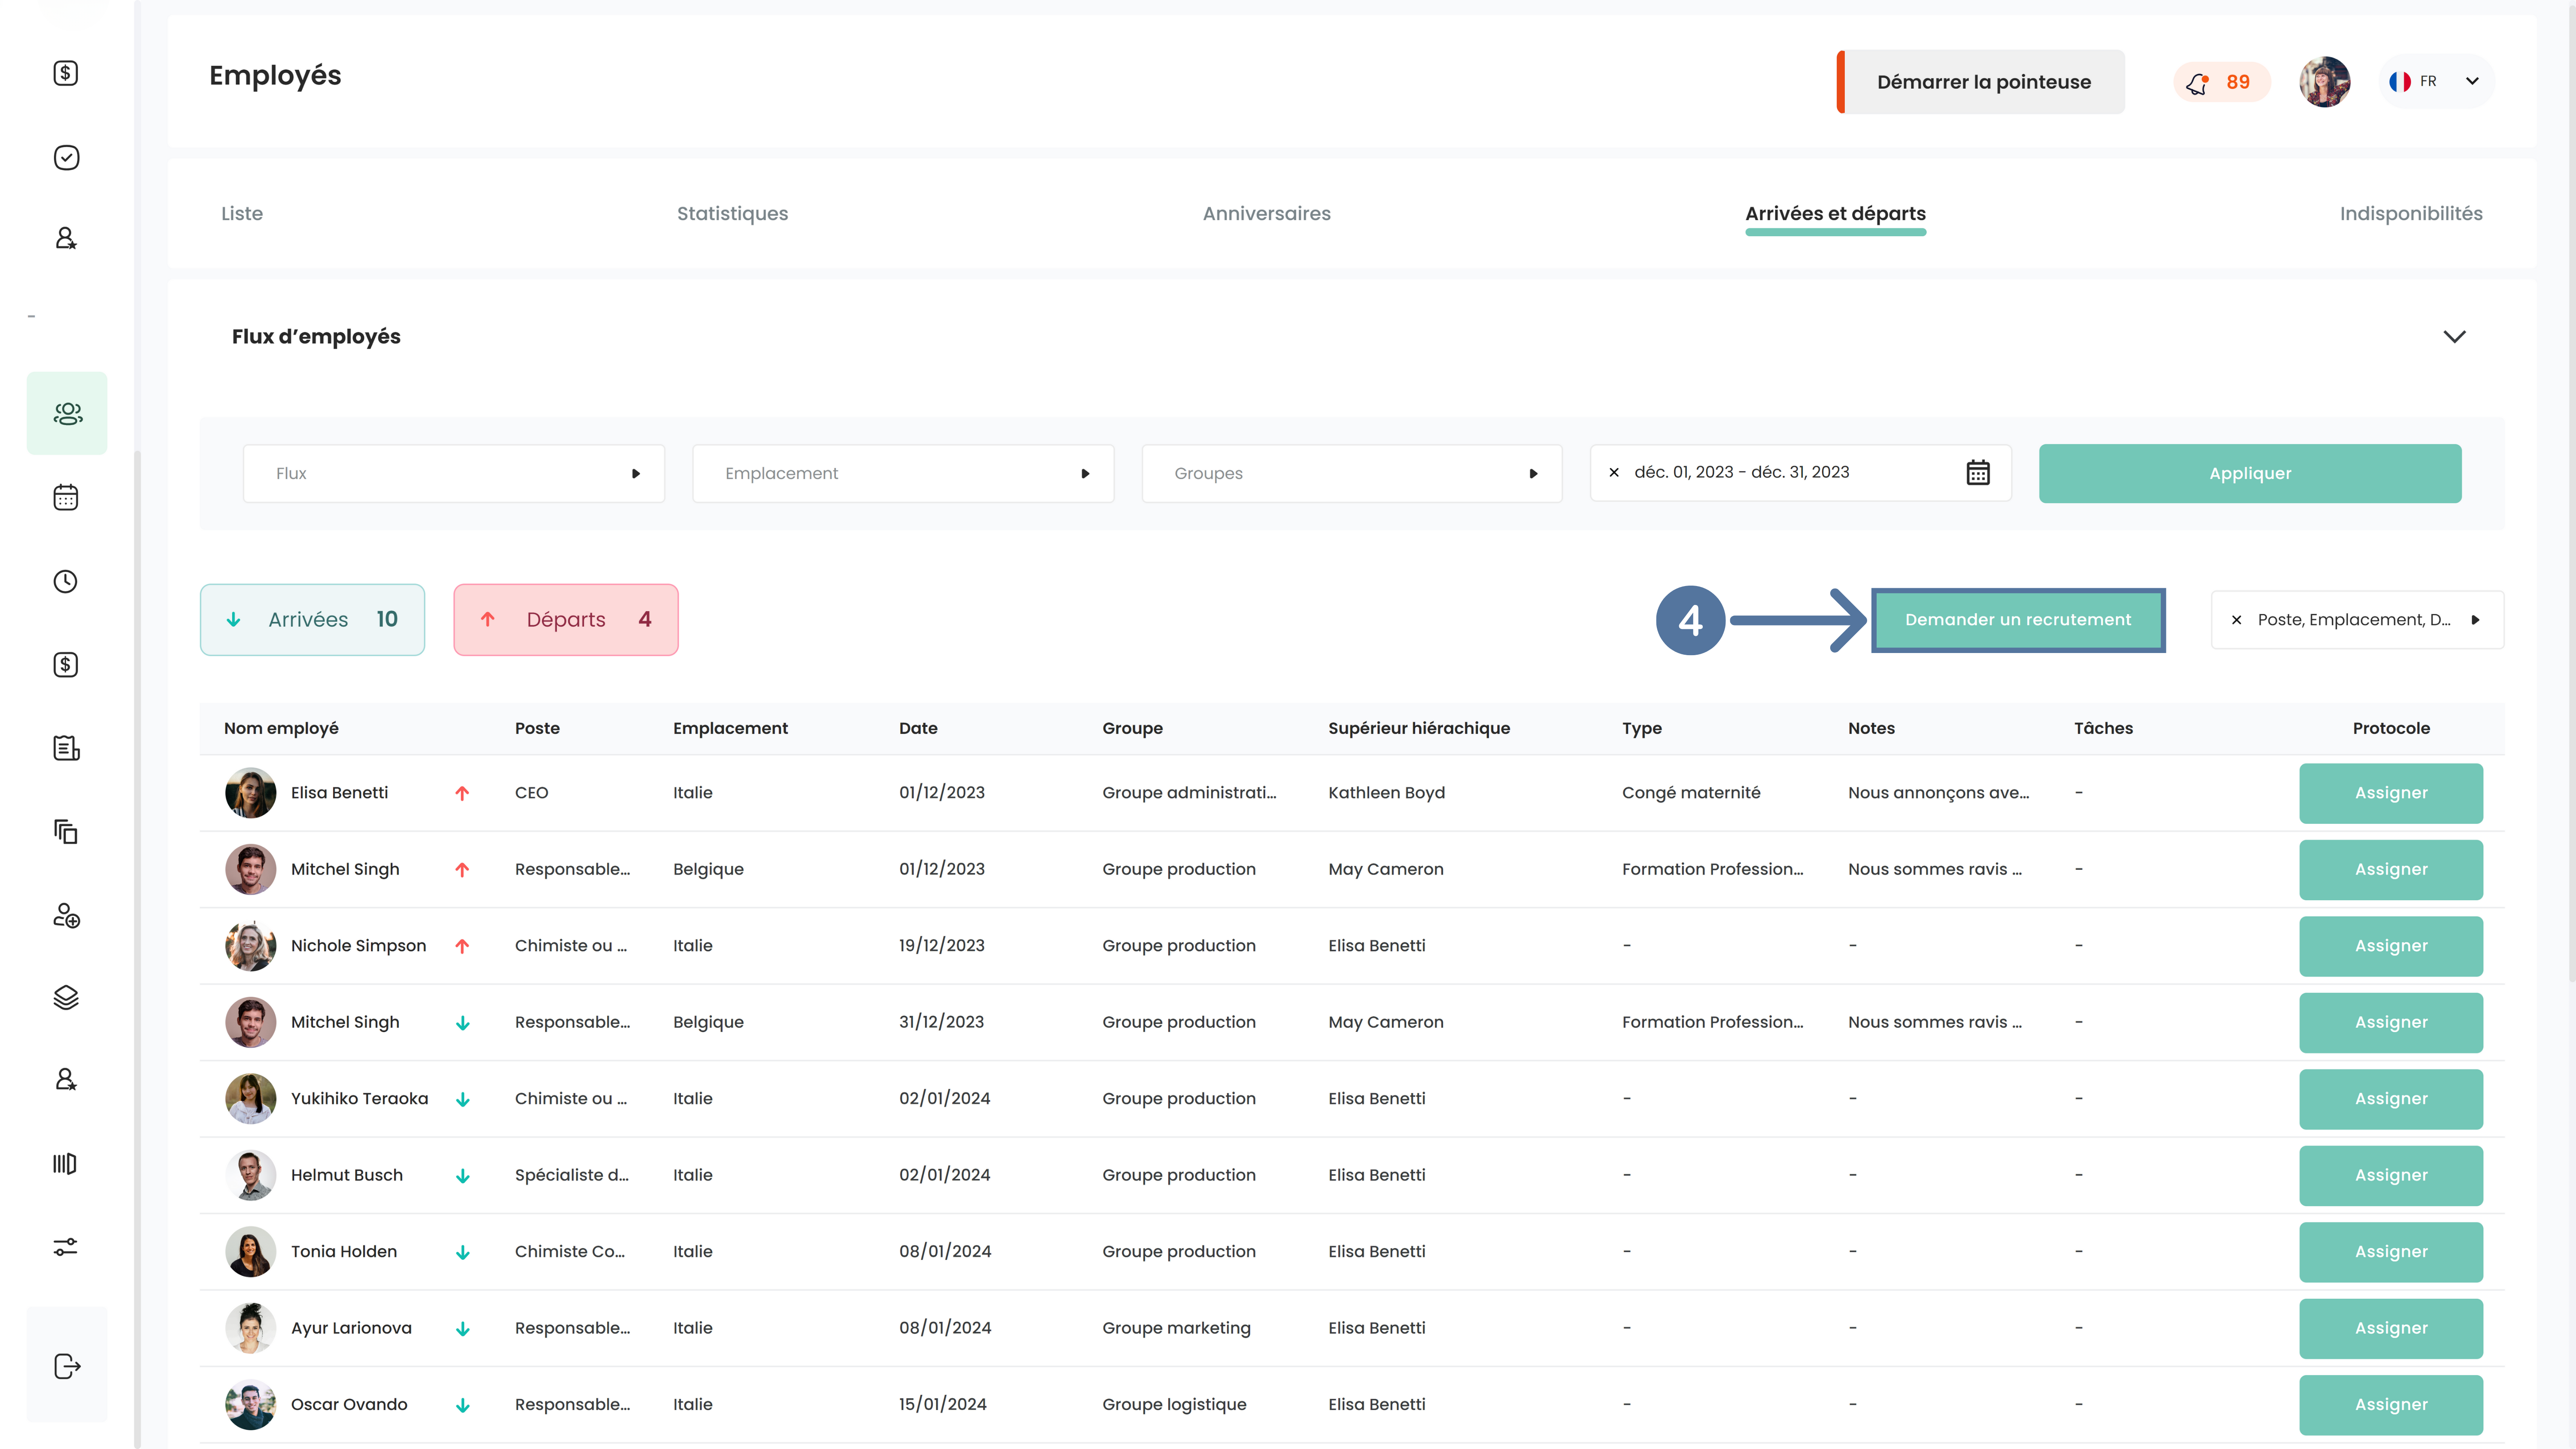Assign protocol for Oscar Ovando
Screen dimensions: 2576x1449
tap(2390, 1405)
